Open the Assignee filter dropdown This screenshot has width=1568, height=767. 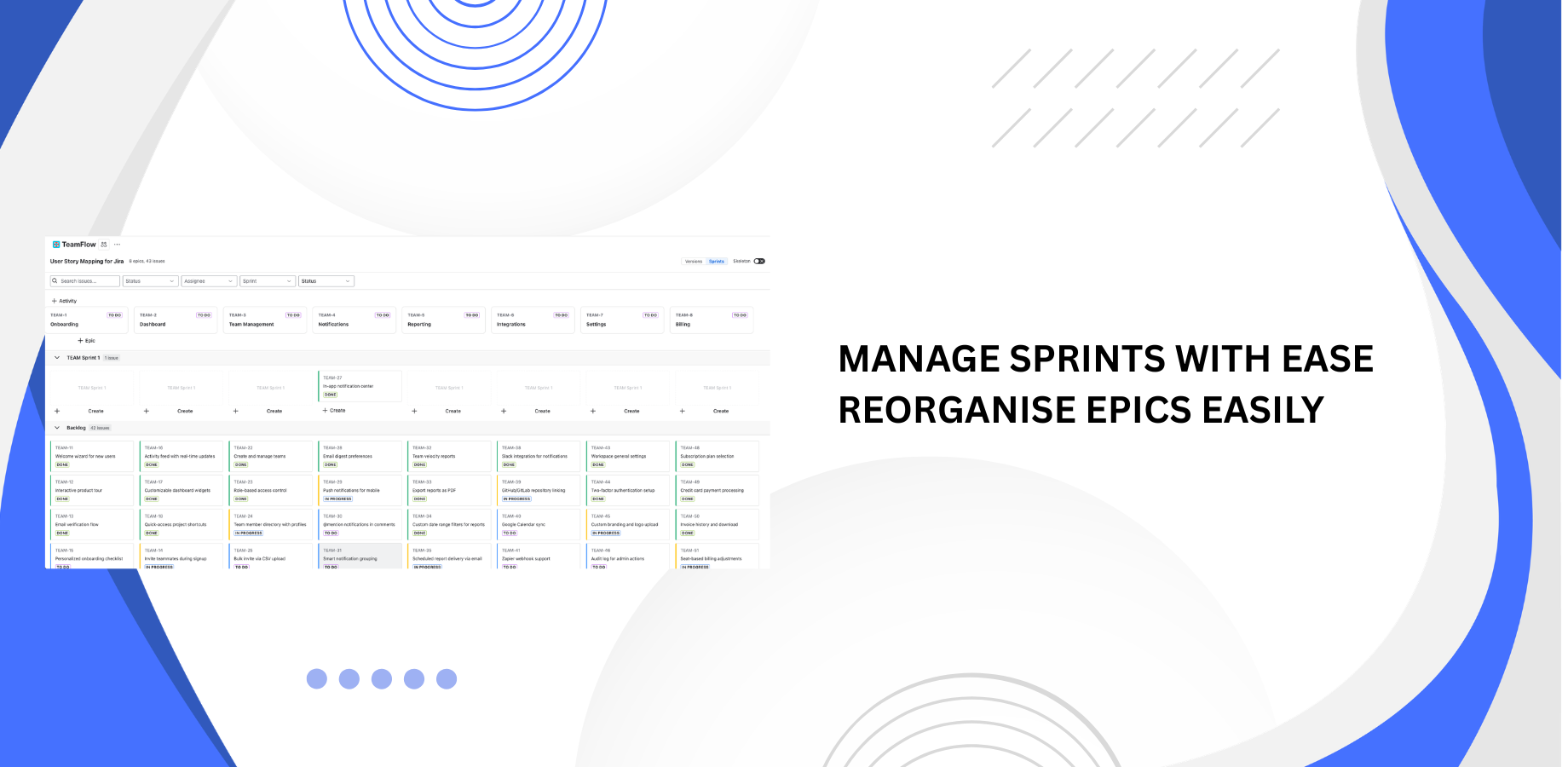(209, 281)
